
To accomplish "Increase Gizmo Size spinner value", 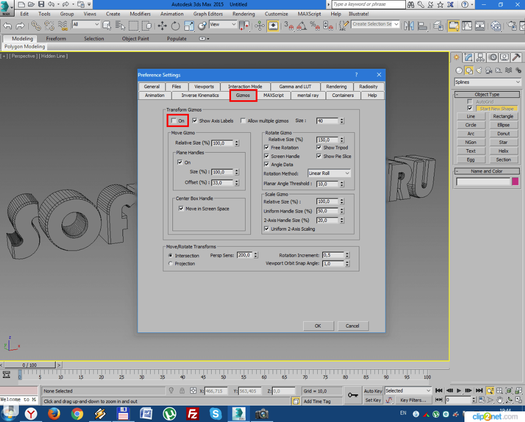I will [342, 119].
